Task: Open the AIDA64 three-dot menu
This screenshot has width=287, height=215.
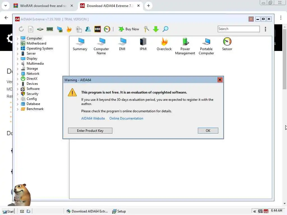Action: (265, 29)
